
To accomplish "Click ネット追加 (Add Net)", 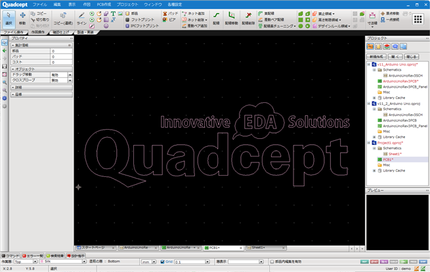I will 194,13.
